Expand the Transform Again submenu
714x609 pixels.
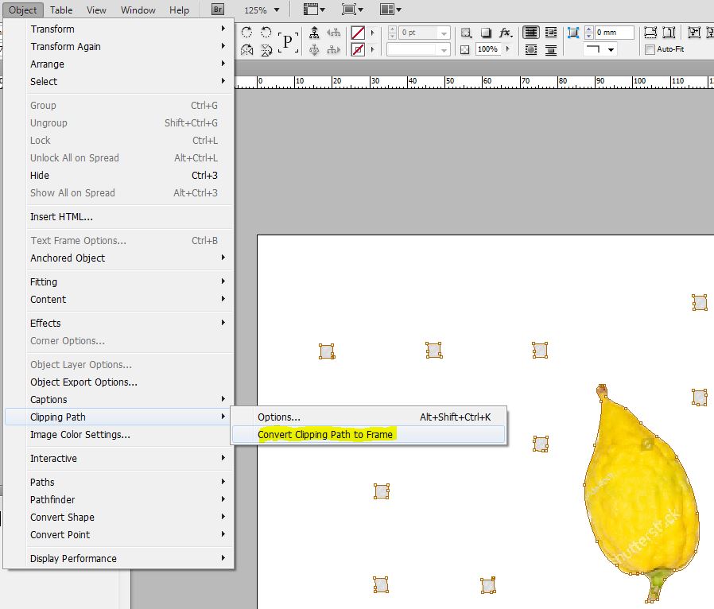118,46
